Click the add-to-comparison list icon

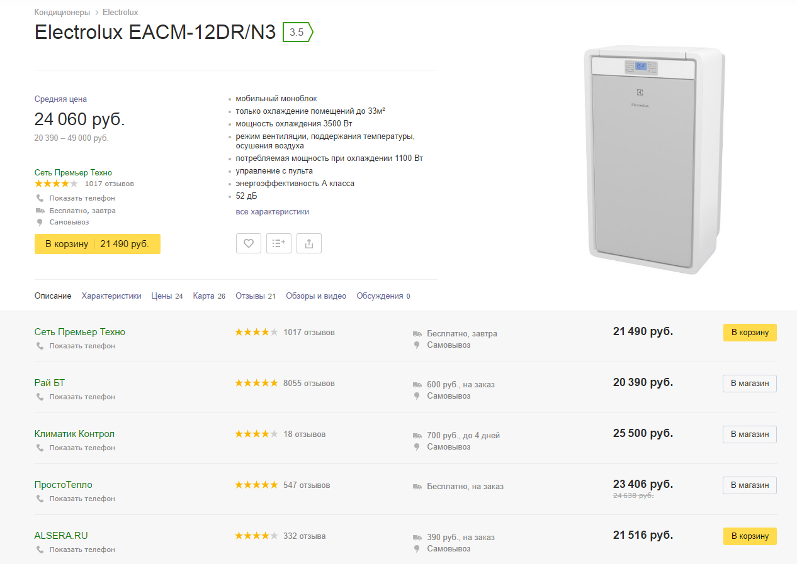pyautogui.click(x=279, y=243)
